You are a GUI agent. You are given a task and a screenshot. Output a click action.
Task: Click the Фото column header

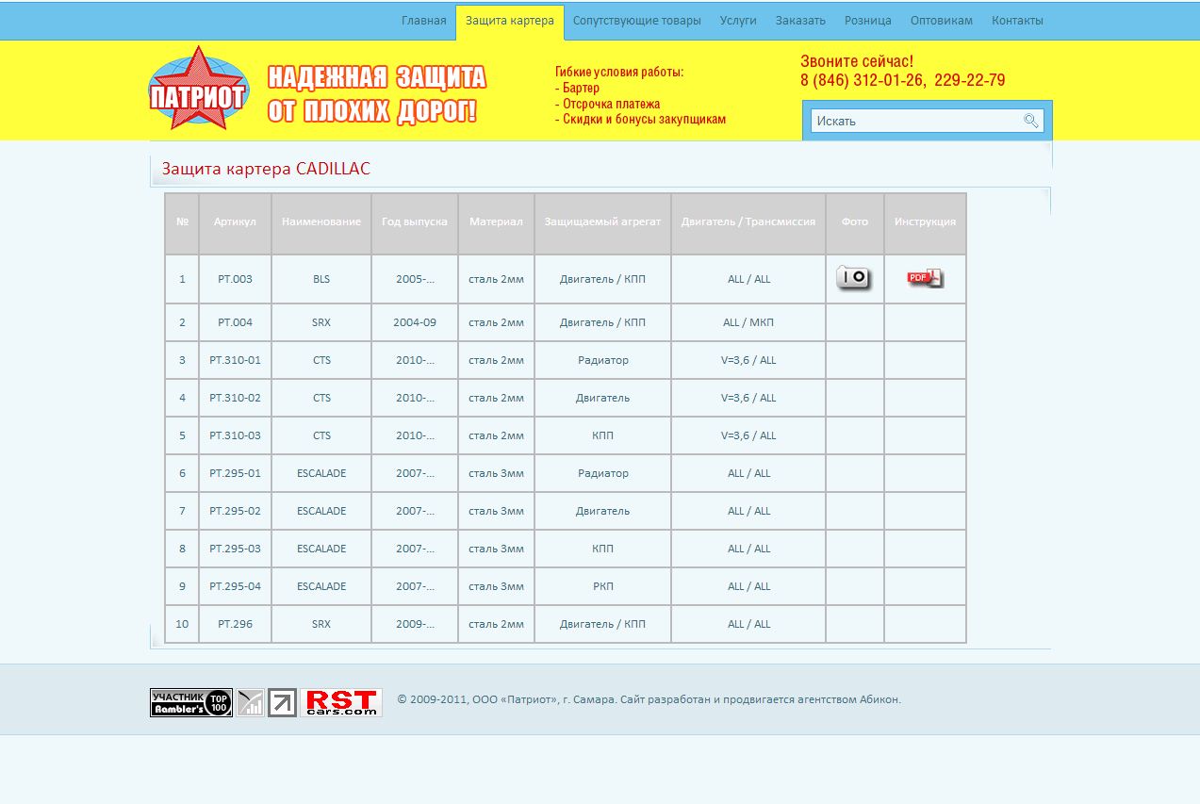pyautogui.click(x=855, y=222)
